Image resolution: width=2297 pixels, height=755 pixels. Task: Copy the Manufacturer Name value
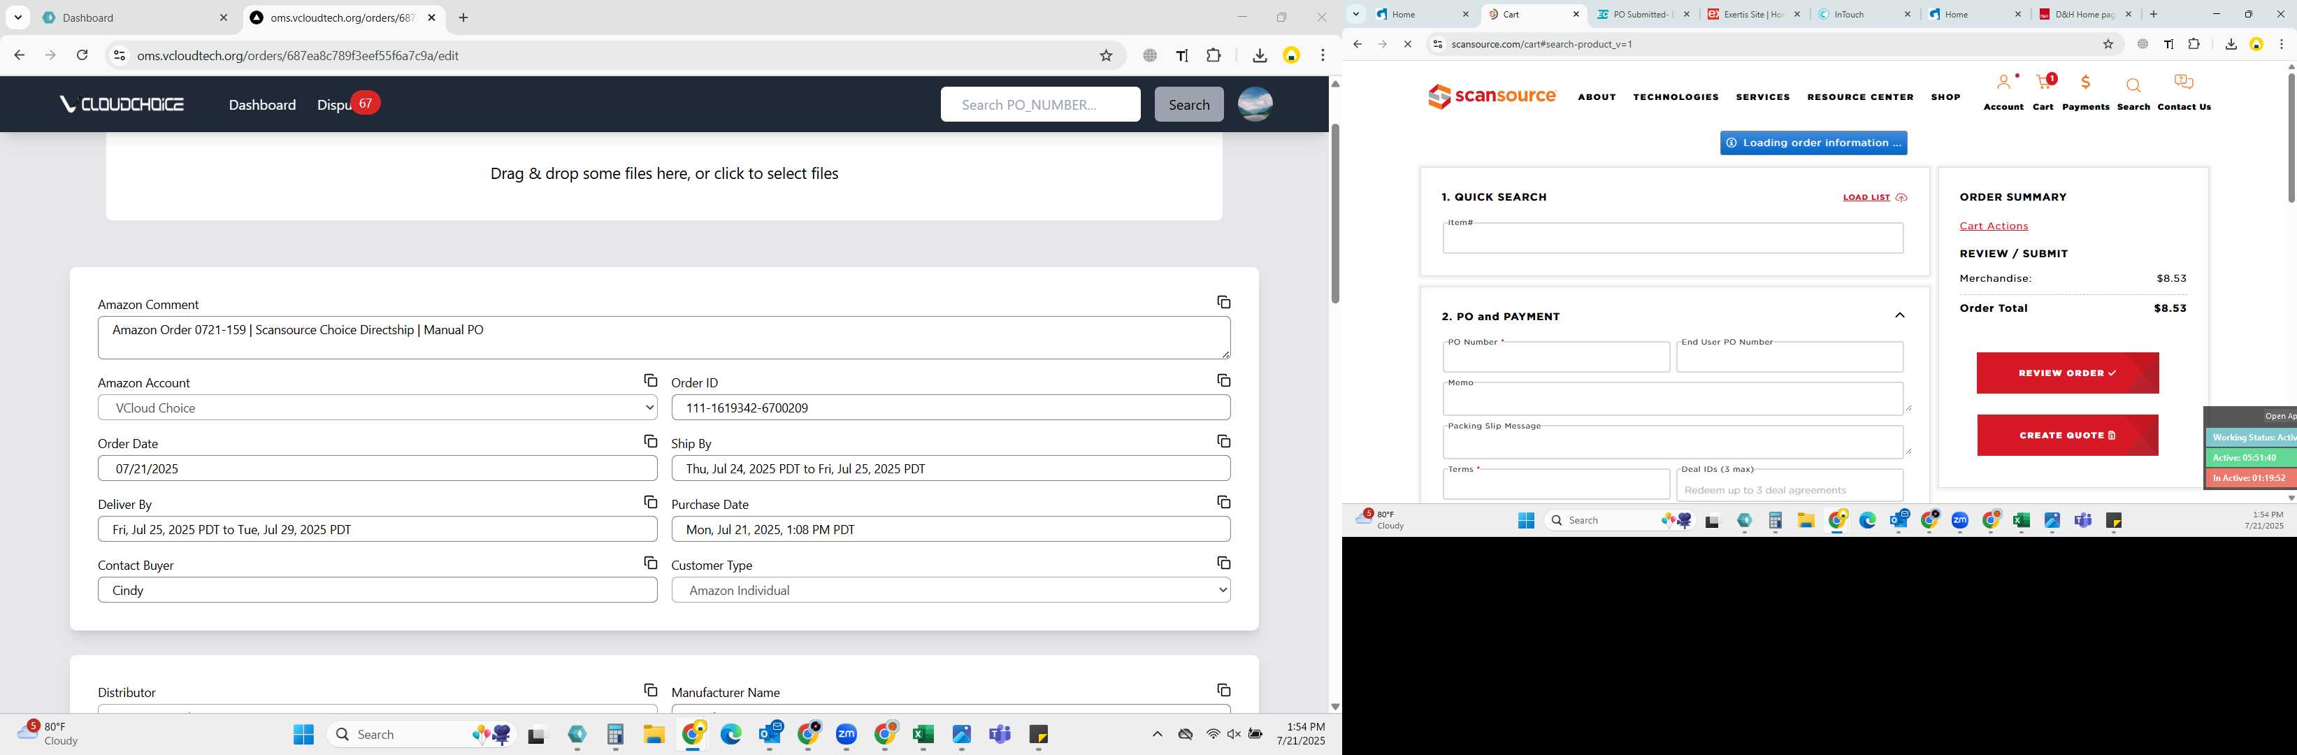pos(1223,690)
